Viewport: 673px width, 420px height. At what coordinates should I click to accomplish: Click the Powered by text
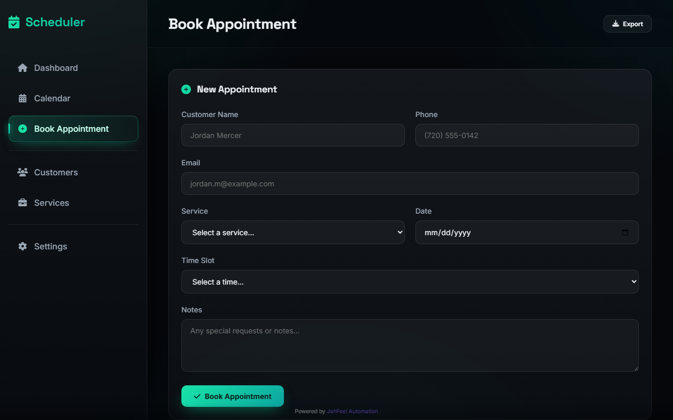(x=310, y=411)
